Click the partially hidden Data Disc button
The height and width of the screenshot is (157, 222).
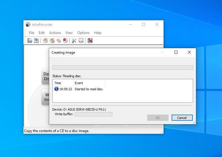point(45,76)
